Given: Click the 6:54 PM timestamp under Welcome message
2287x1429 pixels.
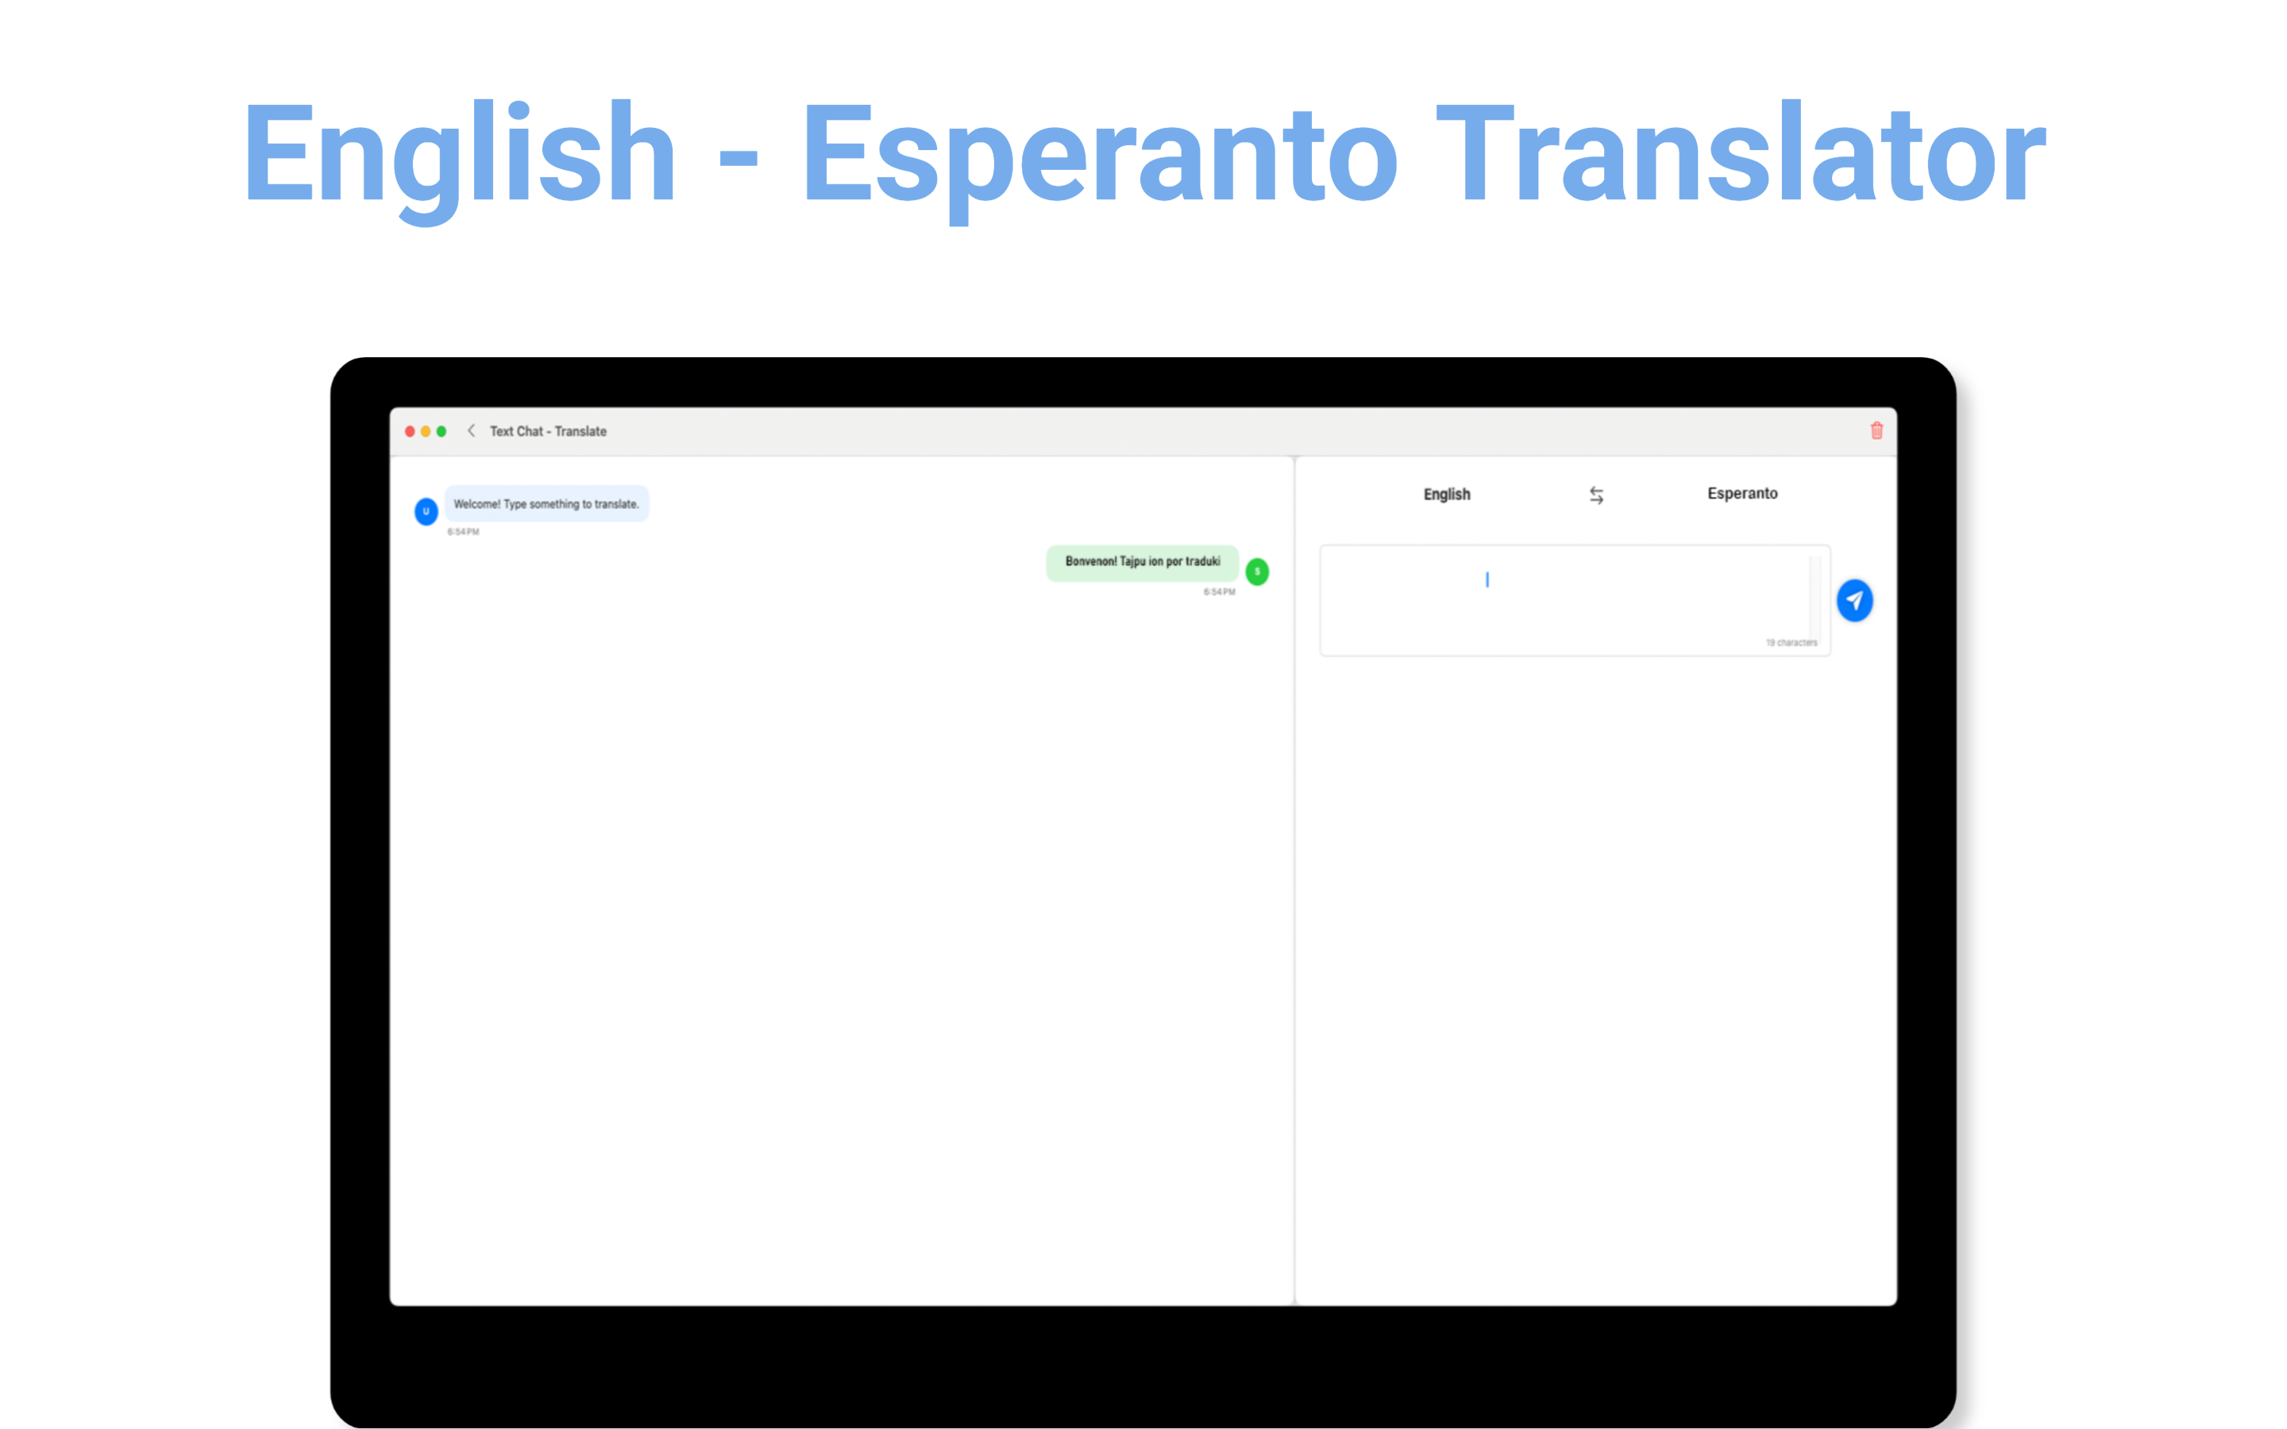Looking at the screenshot, I should click(463, 532).
